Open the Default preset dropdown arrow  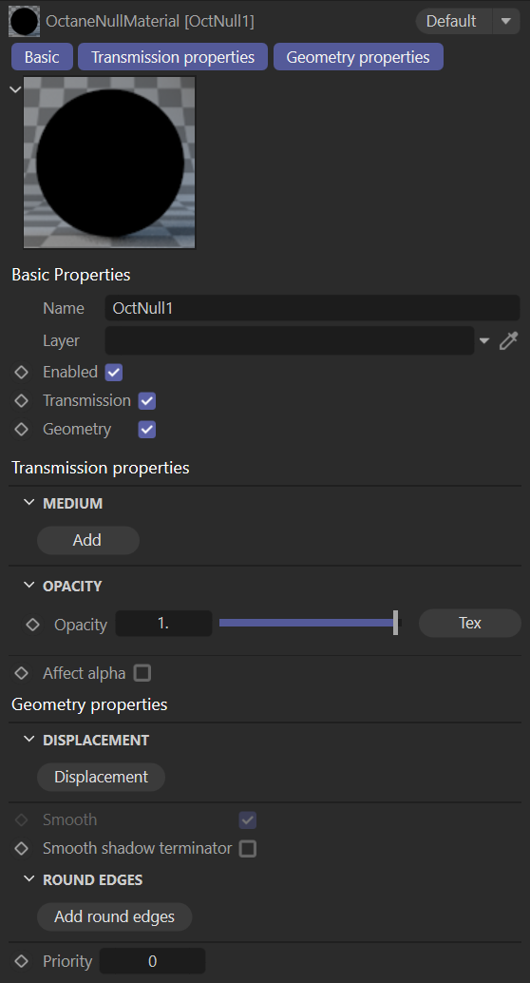coord(506,21)
